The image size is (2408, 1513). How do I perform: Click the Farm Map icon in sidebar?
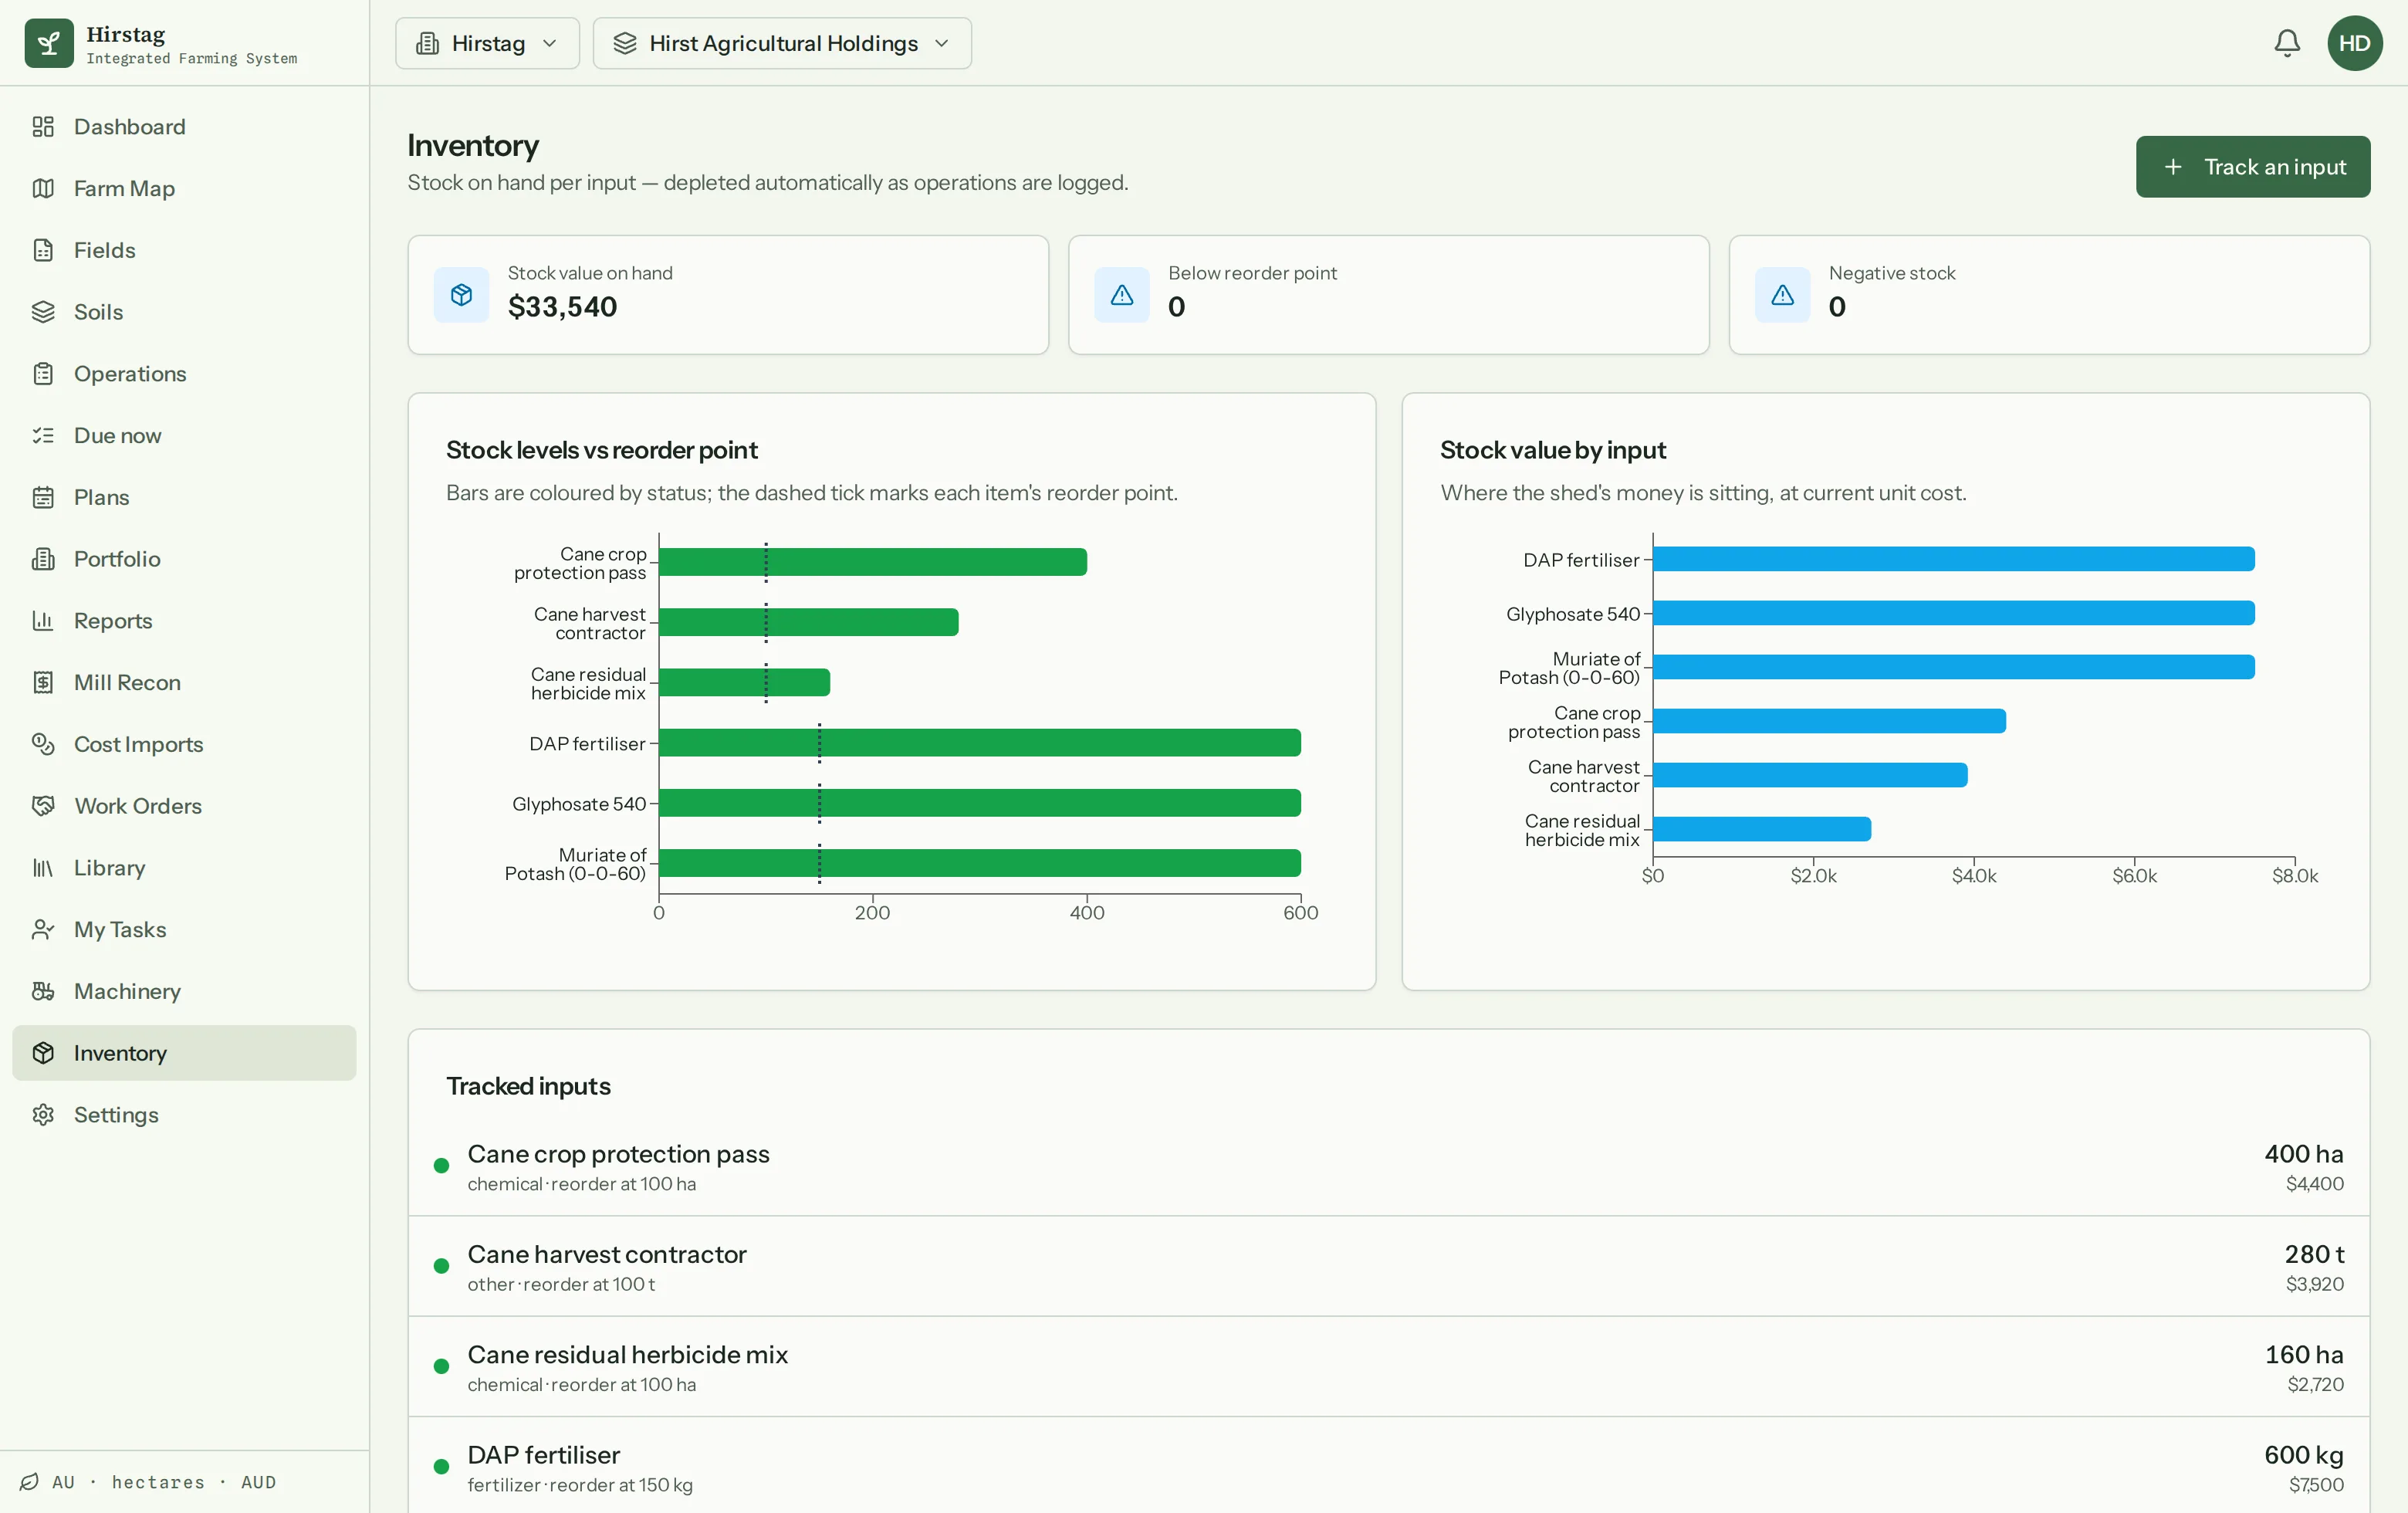[x=43, y=189]
